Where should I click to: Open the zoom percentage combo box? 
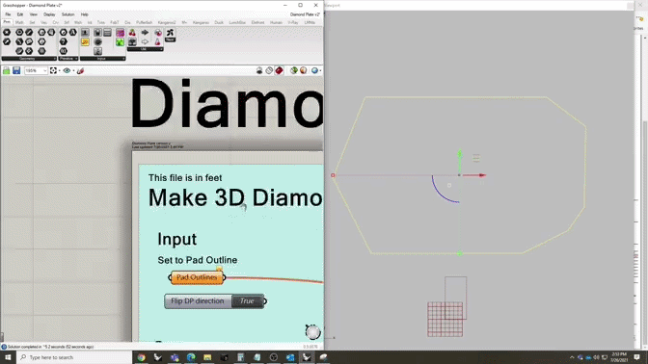click(36, 70)
